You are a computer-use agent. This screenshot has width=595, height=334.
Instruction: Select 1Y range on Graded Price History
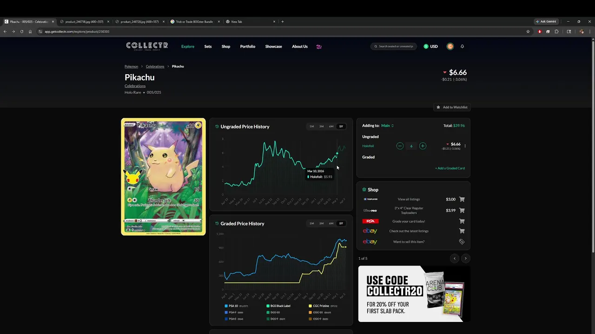click(x=341, y=224)
